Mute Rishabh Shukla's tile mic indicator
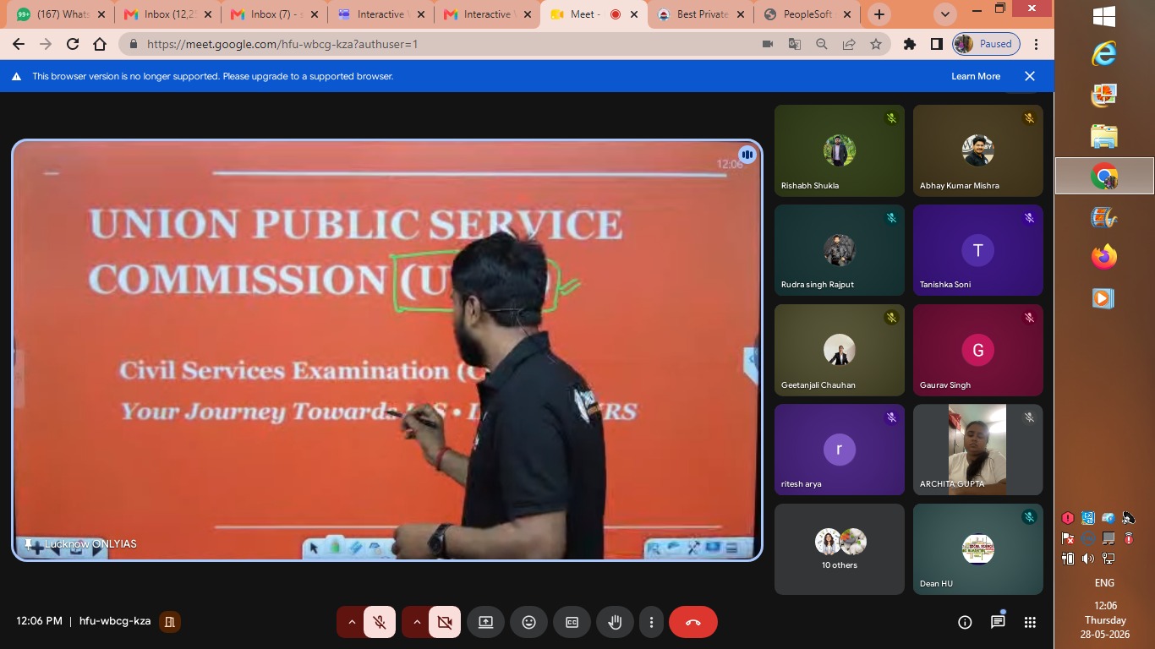Image resolution: width=1155 pixels, height=649 pixels. click(891, 118)
